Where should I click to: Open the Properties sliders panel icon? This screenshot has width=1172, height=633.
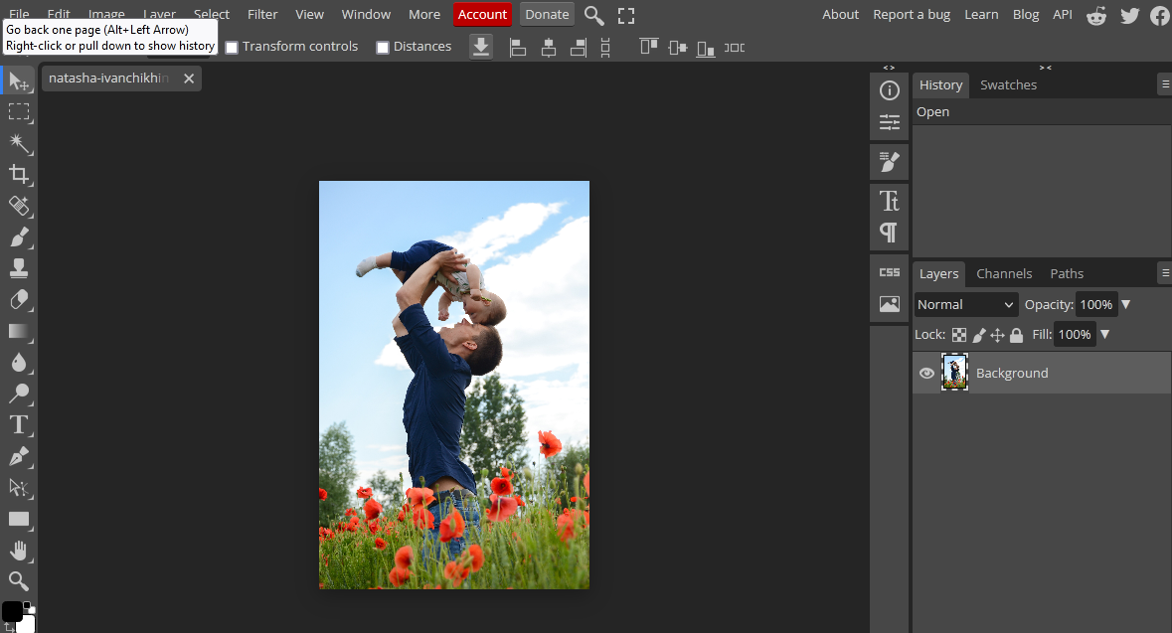tap(890, 122)
